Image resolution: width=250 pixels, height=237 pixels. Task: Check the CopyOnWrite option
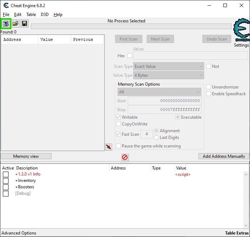[118, 124]
